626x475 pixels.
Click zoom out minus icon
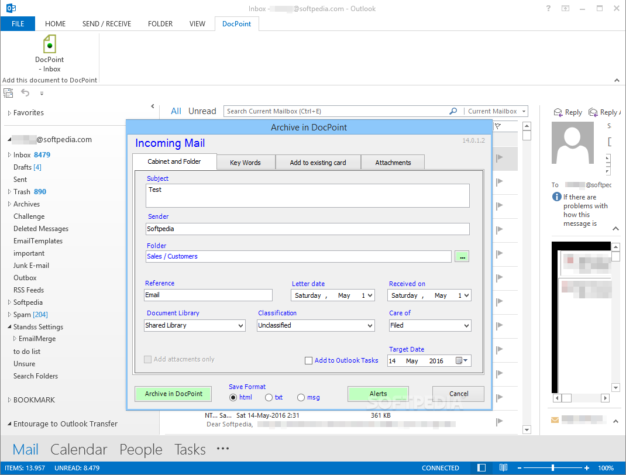pyautogui.click(x=520, y=468)
